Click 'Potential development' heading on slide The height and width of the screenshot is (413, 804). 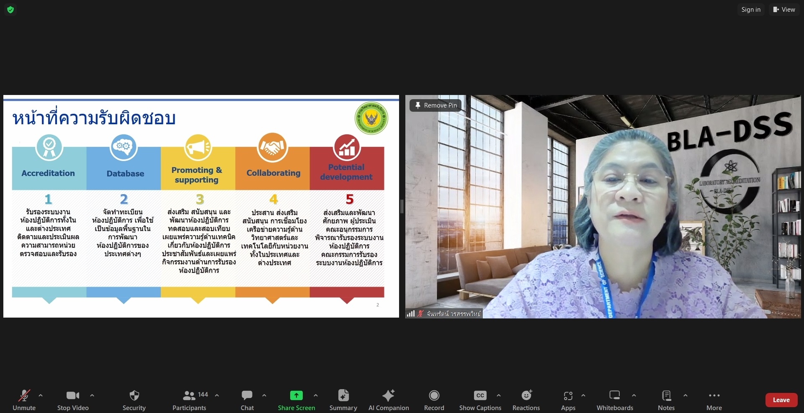[346, 172]
